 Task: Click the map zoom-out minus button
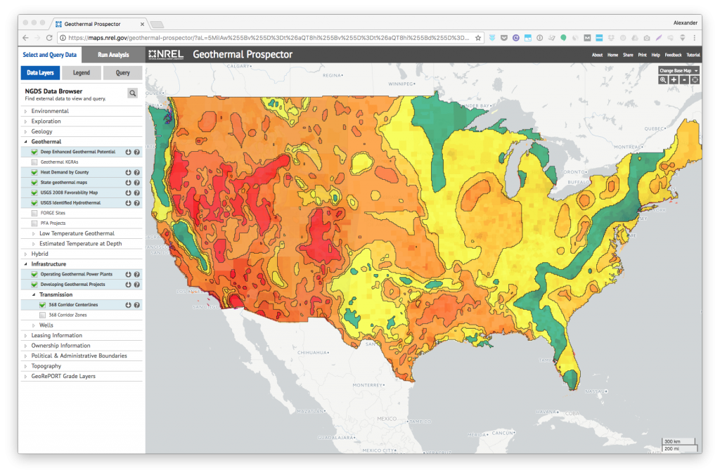pos(684,80)
